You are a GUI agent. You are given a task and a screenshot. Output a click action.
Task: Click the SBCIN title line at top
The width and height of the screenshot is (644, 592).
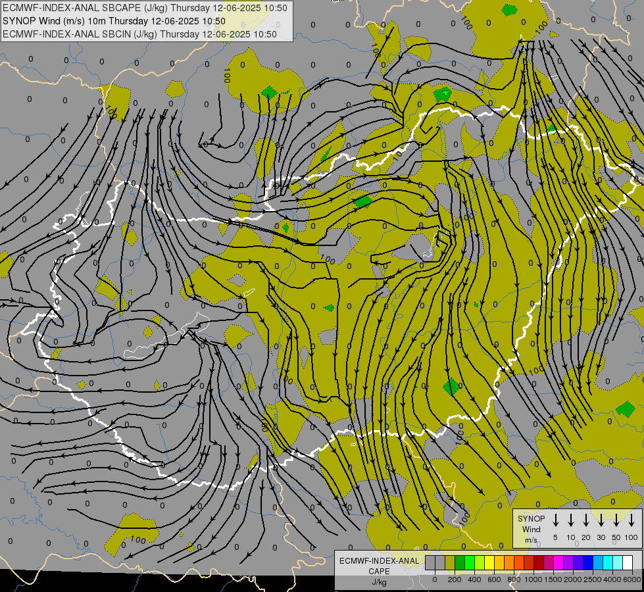pos(139,34)
